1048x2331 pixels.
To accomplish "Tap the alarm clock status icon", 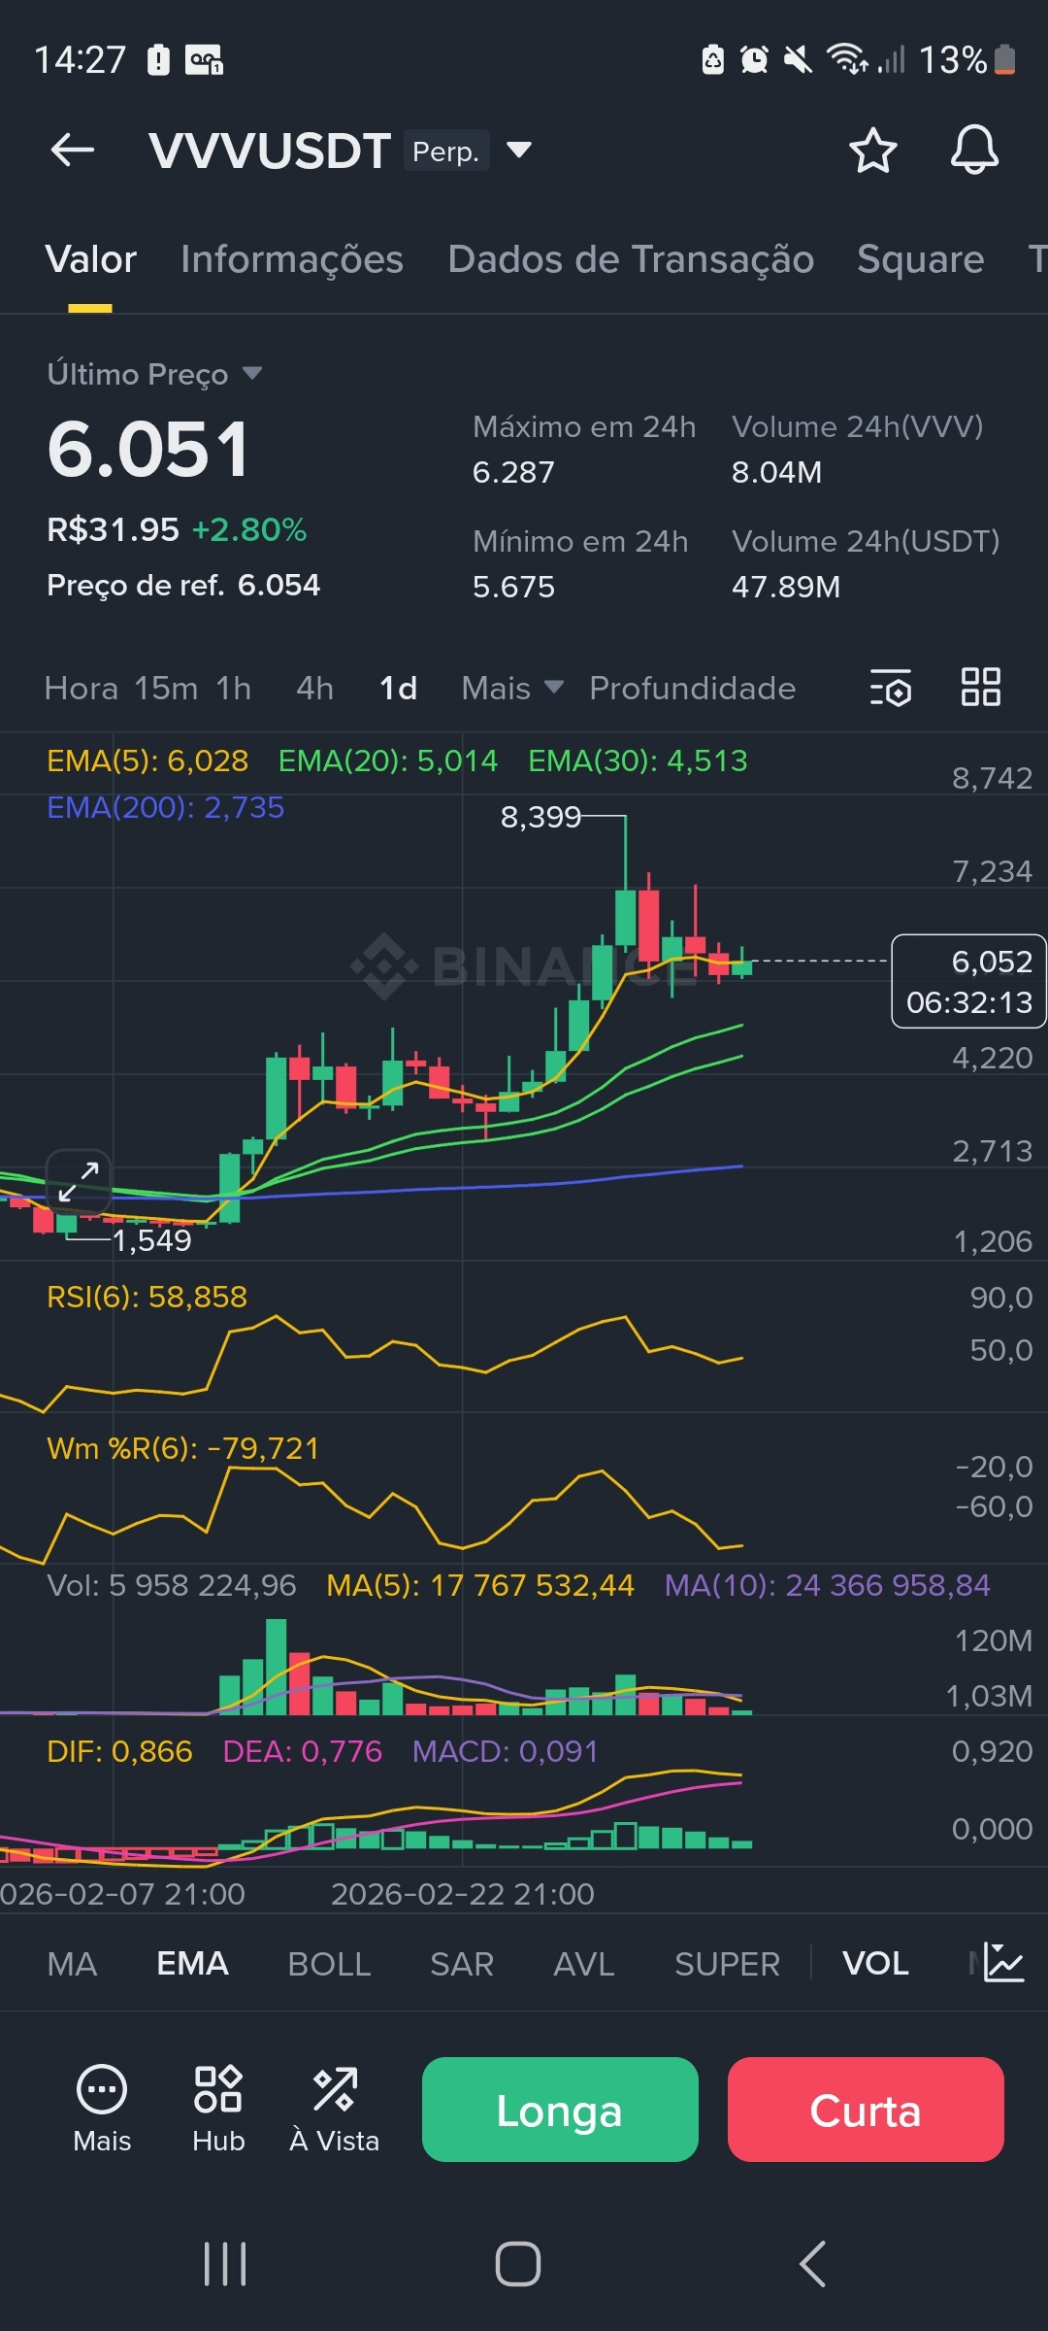I will [754, 59].
